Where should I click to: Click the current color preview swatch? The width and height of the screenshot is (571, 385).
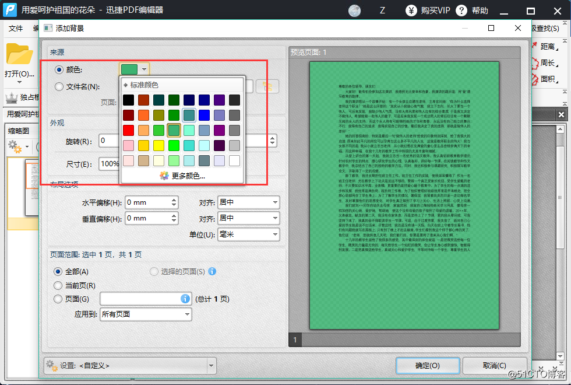(129, 69)
